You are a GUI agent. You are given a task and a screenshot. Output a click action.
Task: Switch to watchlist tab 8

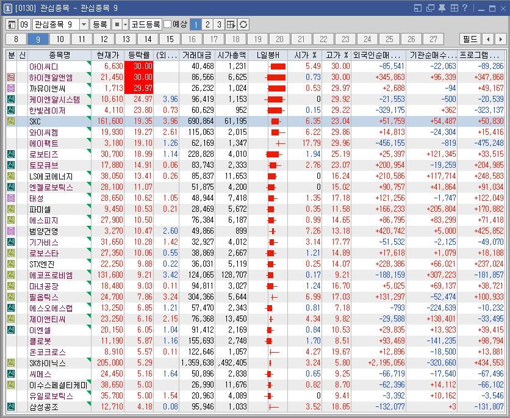pos(16,40)
